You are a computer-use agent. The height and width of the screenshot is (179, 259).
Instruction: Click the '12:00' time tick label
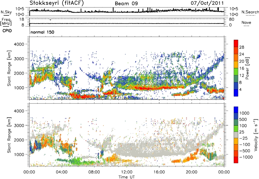click(127, 172)
